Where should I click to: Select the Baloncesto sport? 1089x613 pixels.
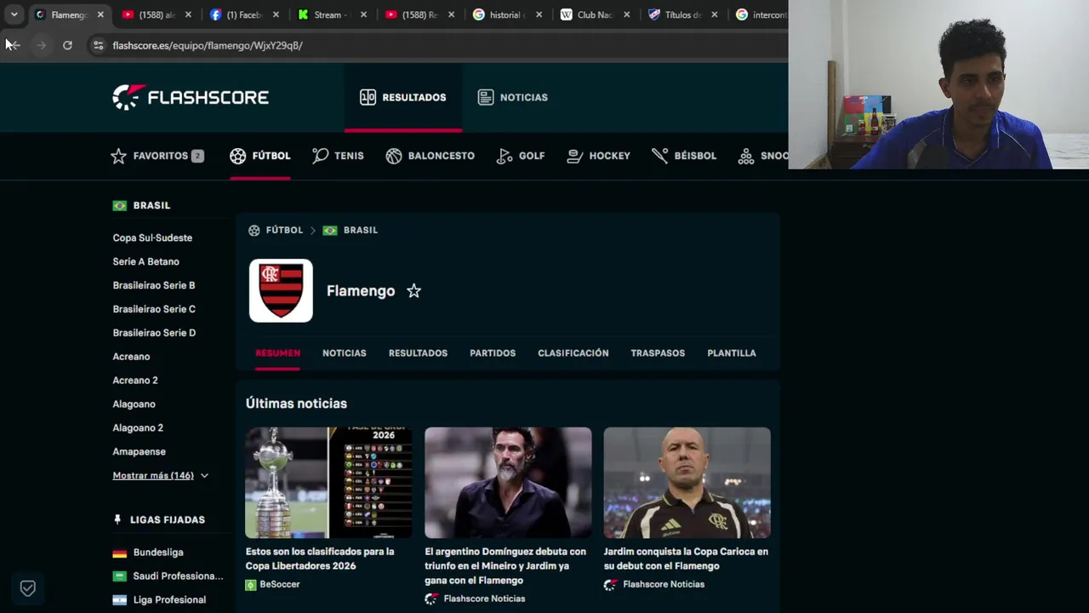[x=430, y=156]
